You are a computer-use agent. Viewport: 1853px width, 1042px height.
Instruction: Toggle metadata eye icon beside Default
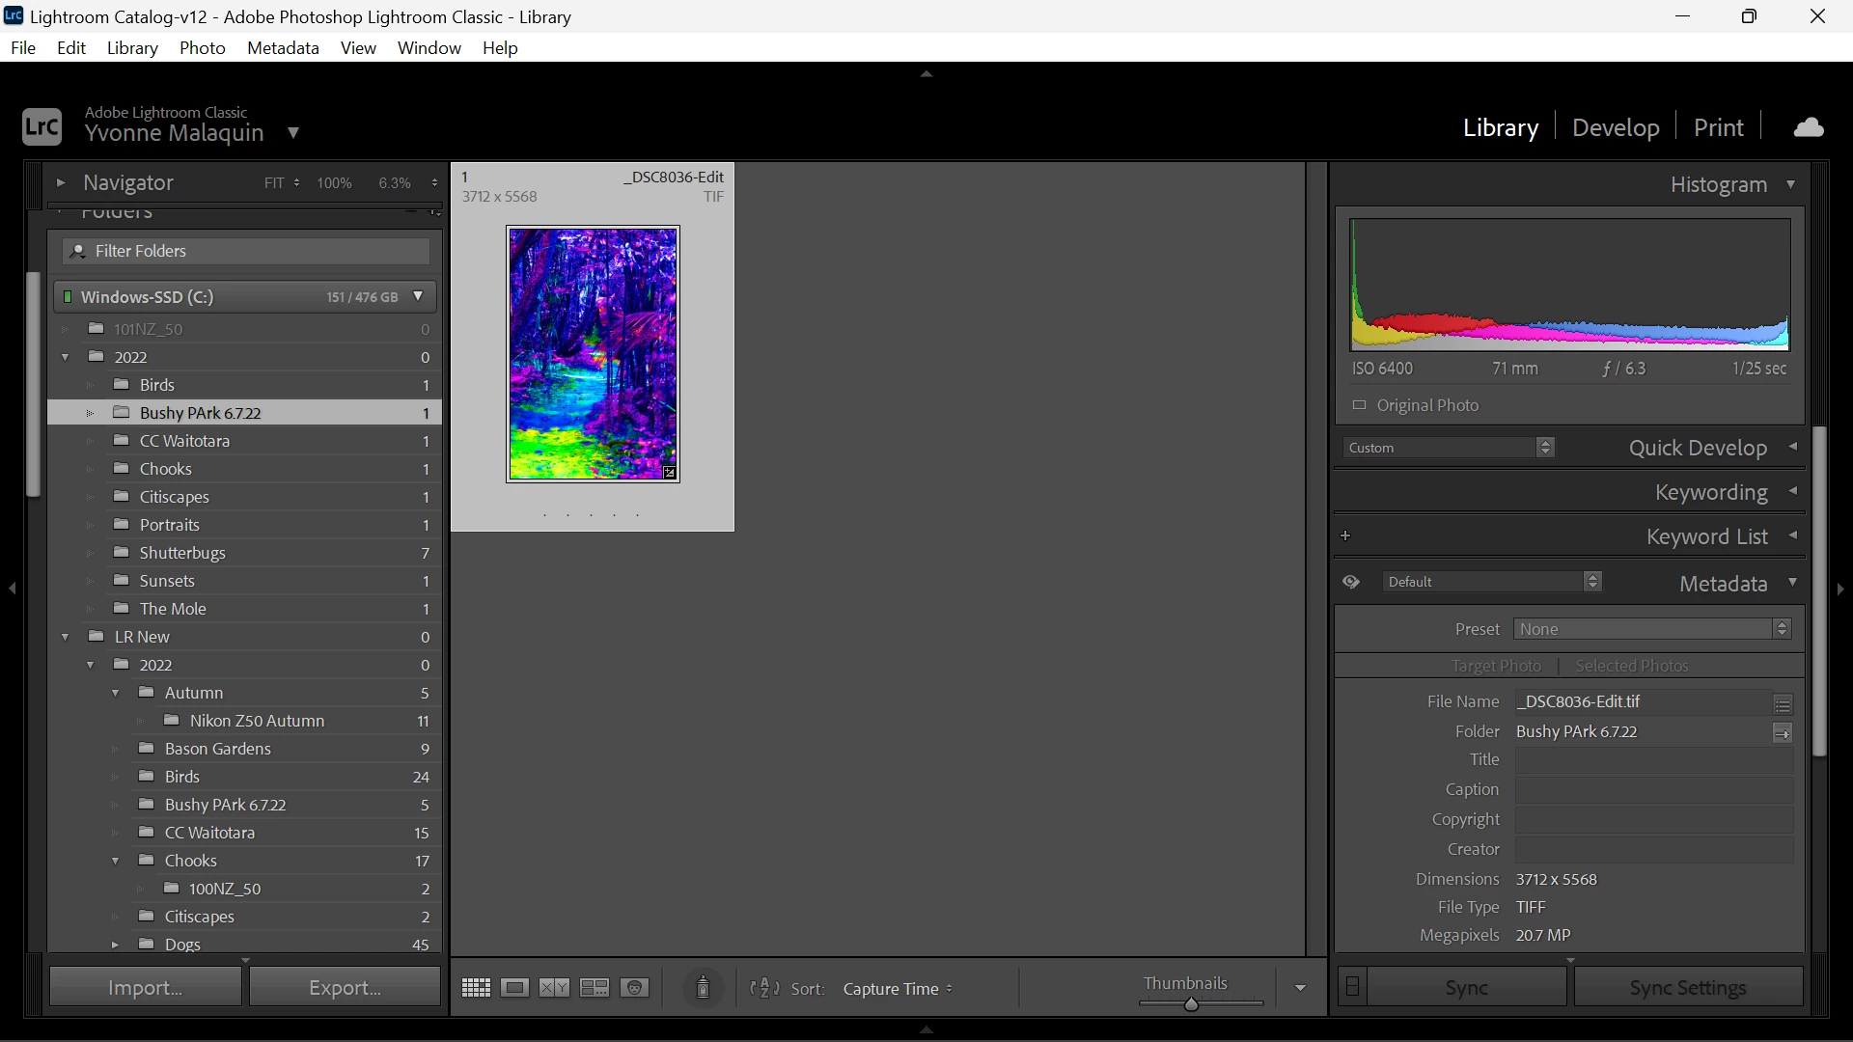tap(1351, 583)
